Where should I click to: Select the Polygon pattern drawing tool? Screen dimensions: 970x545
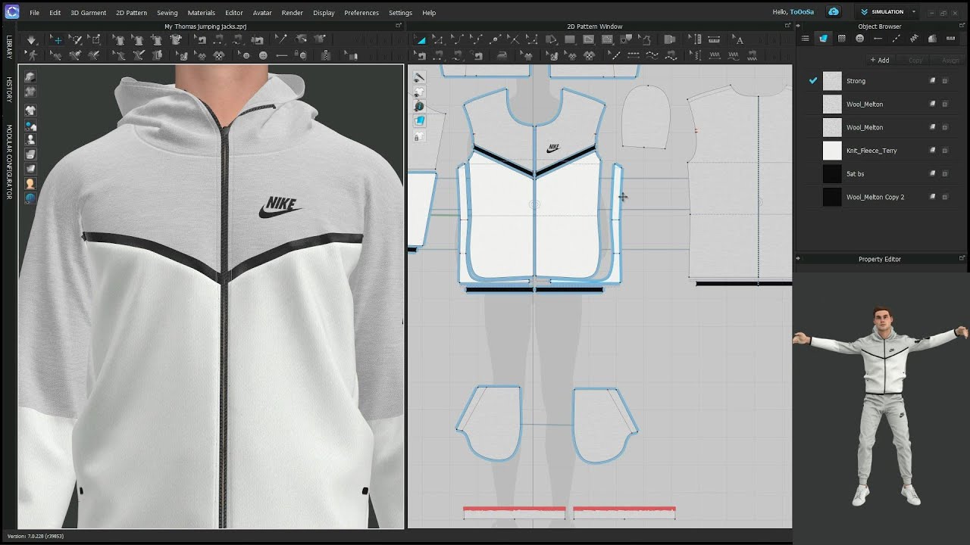pos(551,39)
